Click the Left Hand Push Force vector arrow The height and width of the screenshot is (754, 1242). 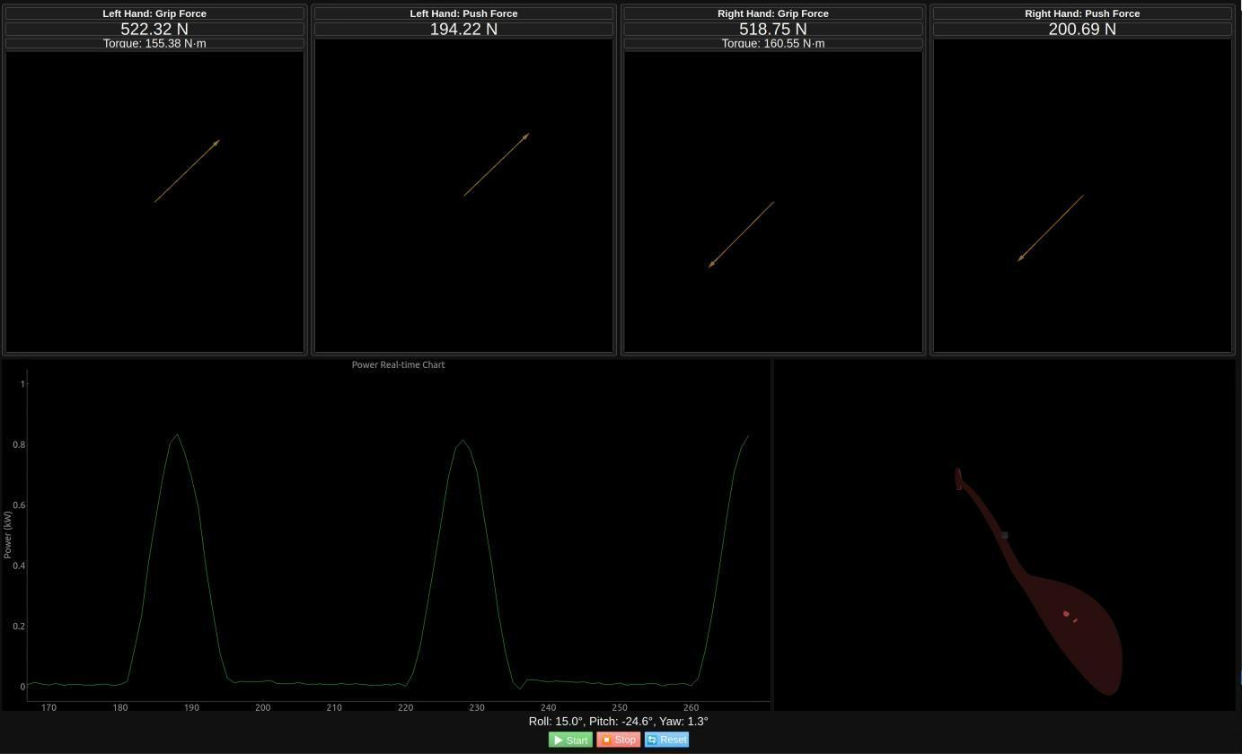(497, 164)
